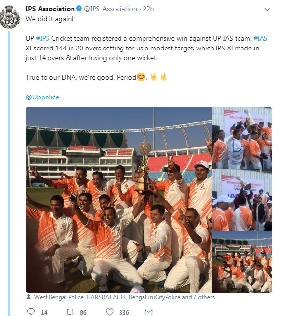The width and height of the screenshot is (288, 316).
Task: Retweet using the retweet arrows icon
Action: tap(70, 312)
